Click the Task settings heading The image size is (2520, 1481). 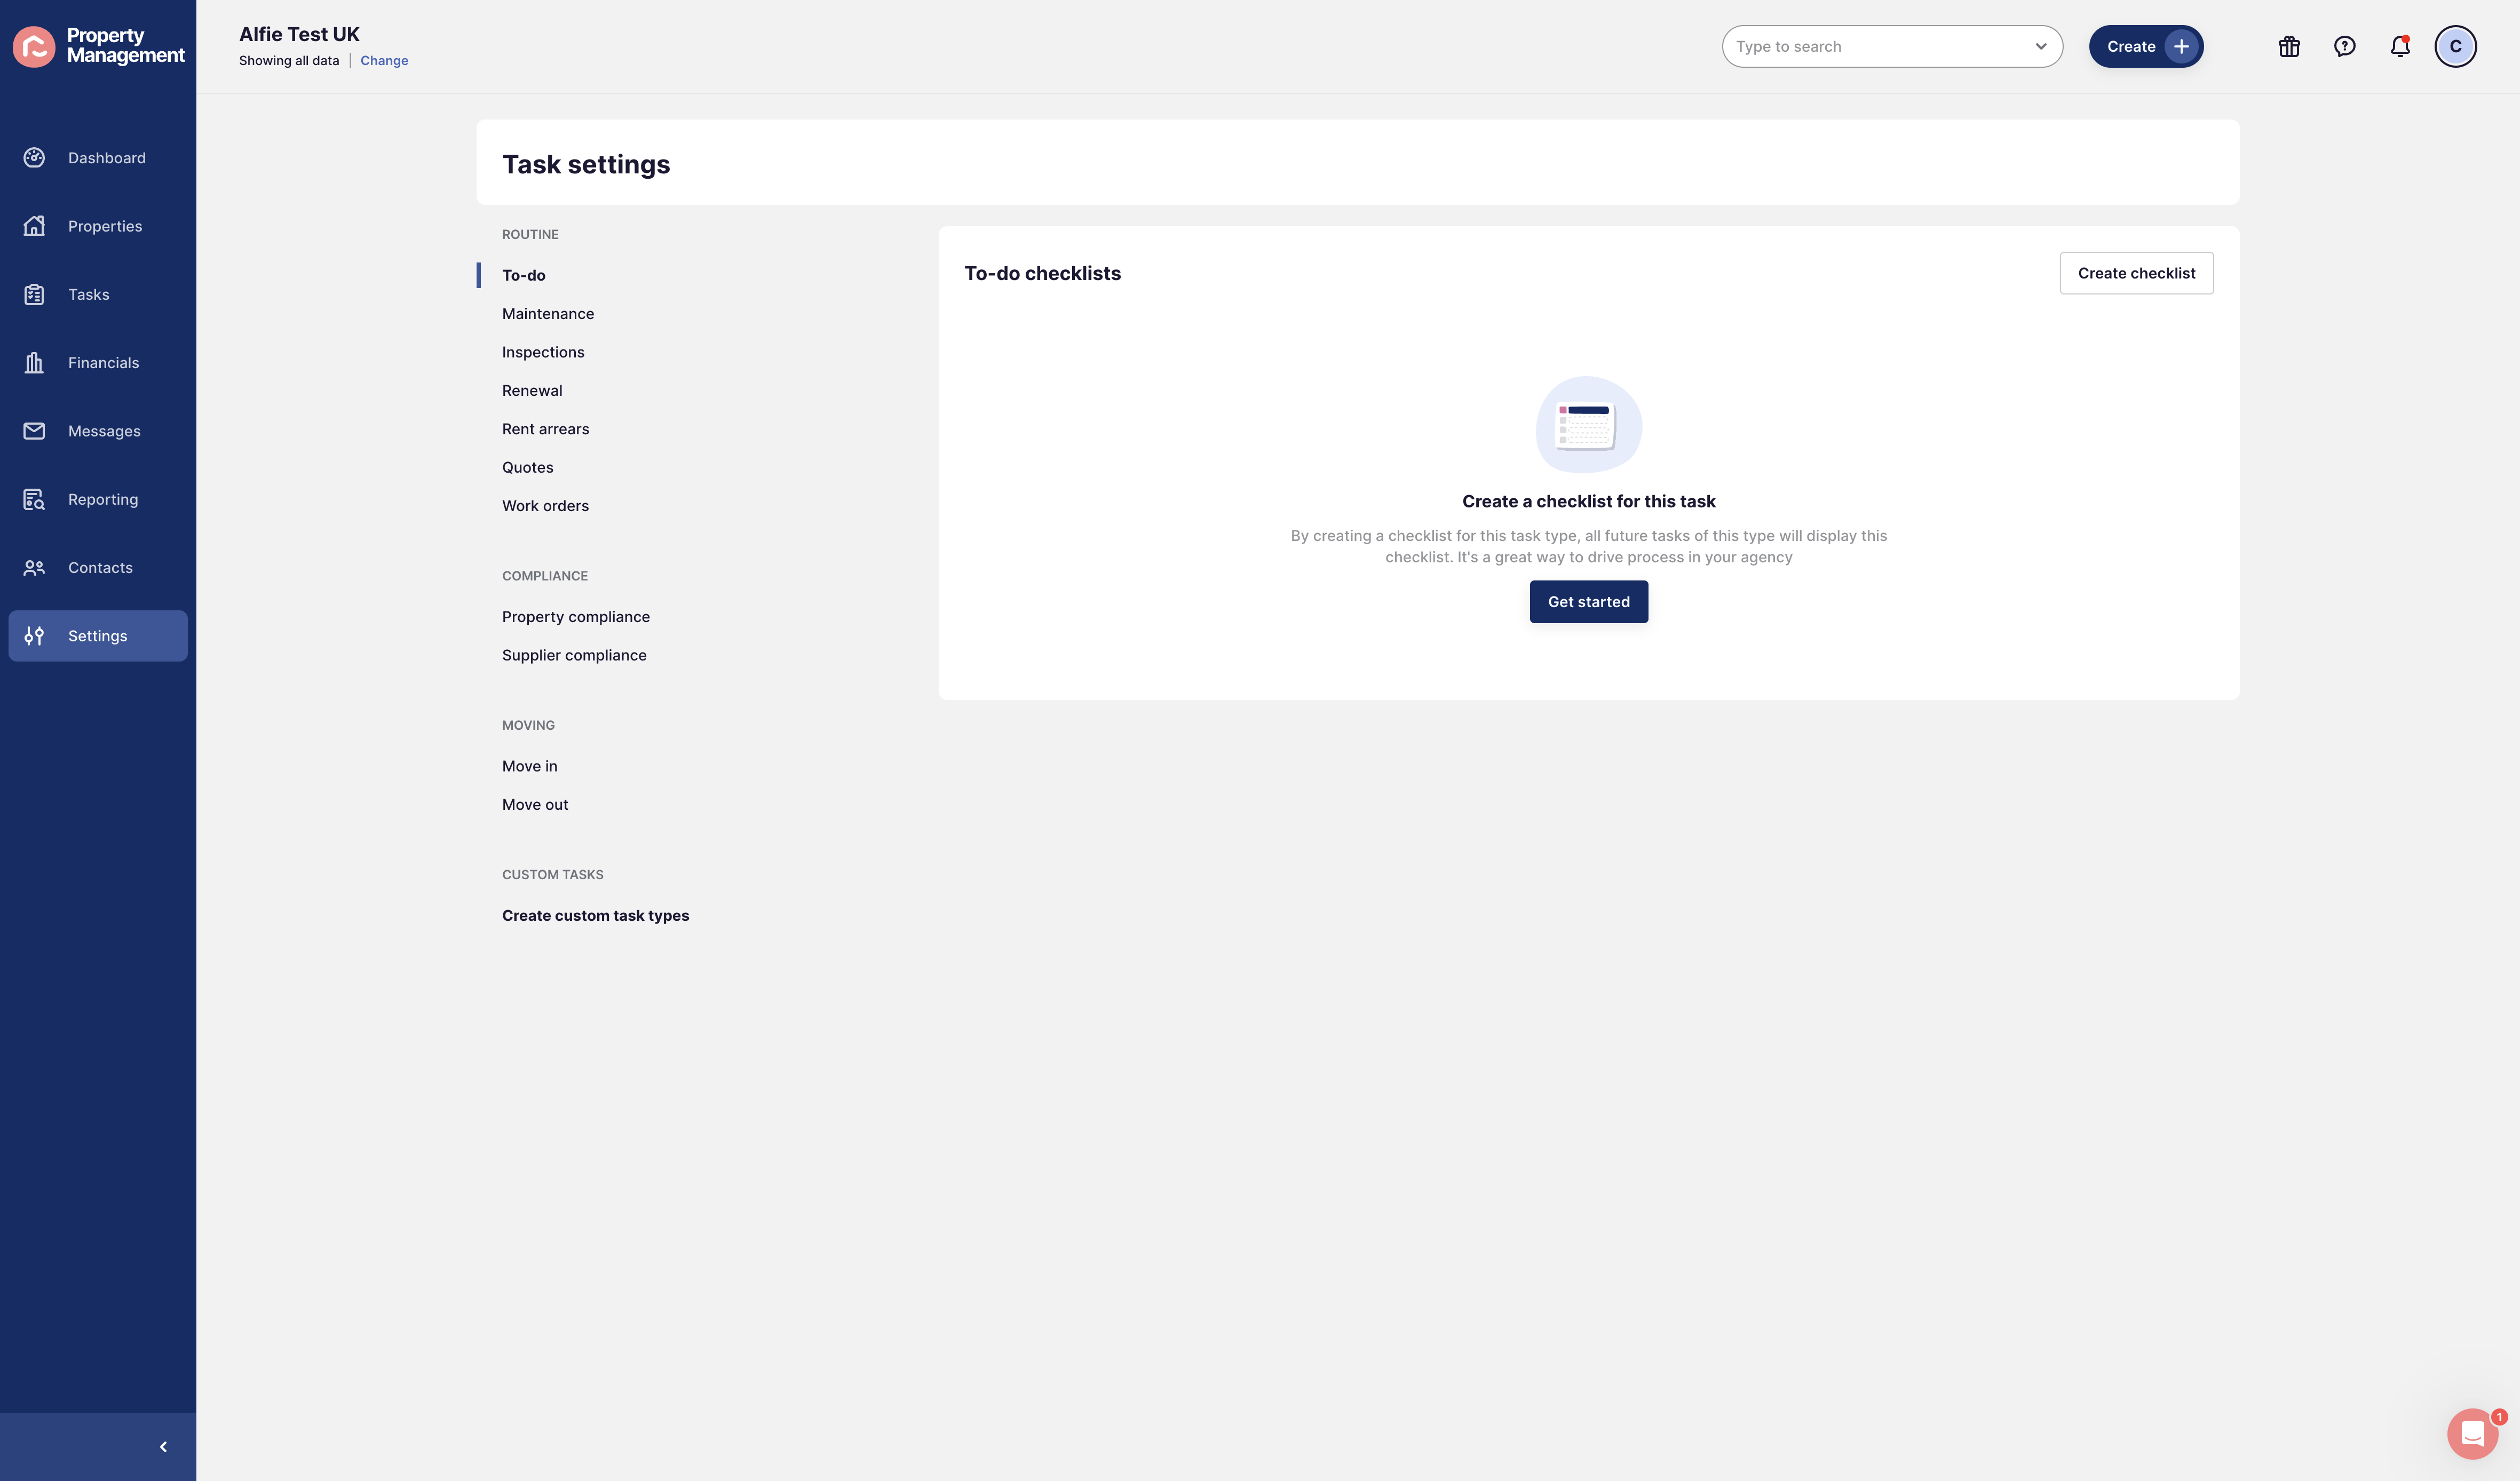tap(586, 164)
